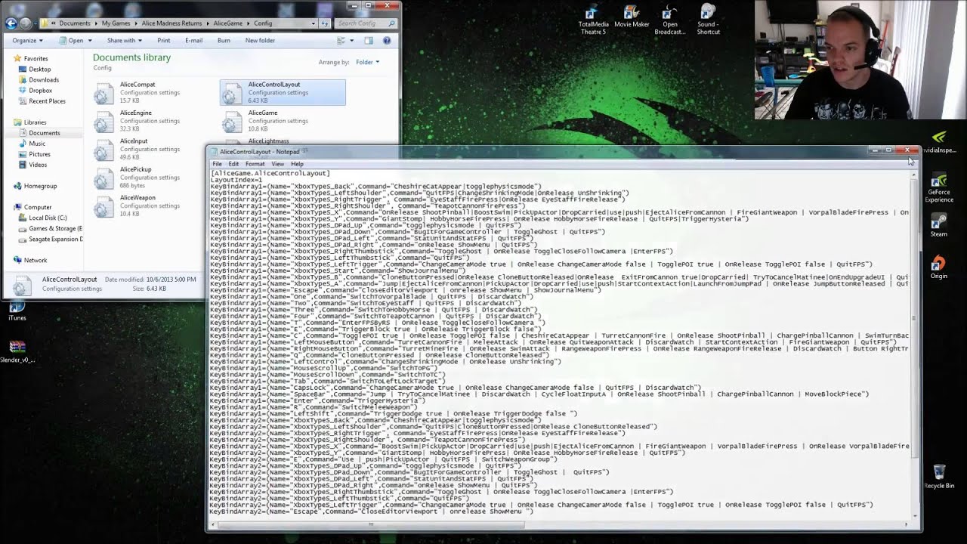Select Origin desktop shortcut

pos(939,267)
